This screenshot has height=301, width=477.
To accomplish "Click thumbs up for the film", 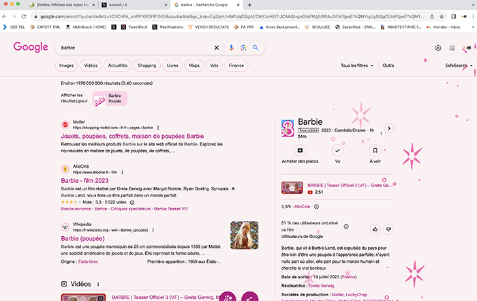I will [x=375, y=229].
